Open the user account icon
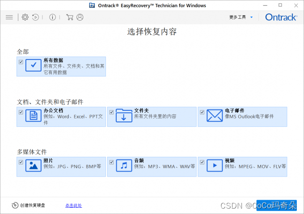The image size is (304, 214). click(x=80, y=17)
